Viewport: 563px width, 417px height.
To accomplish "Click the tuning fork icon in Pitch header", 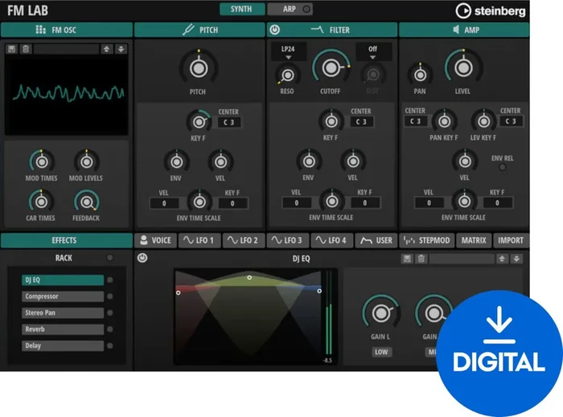I will point(188,30).
